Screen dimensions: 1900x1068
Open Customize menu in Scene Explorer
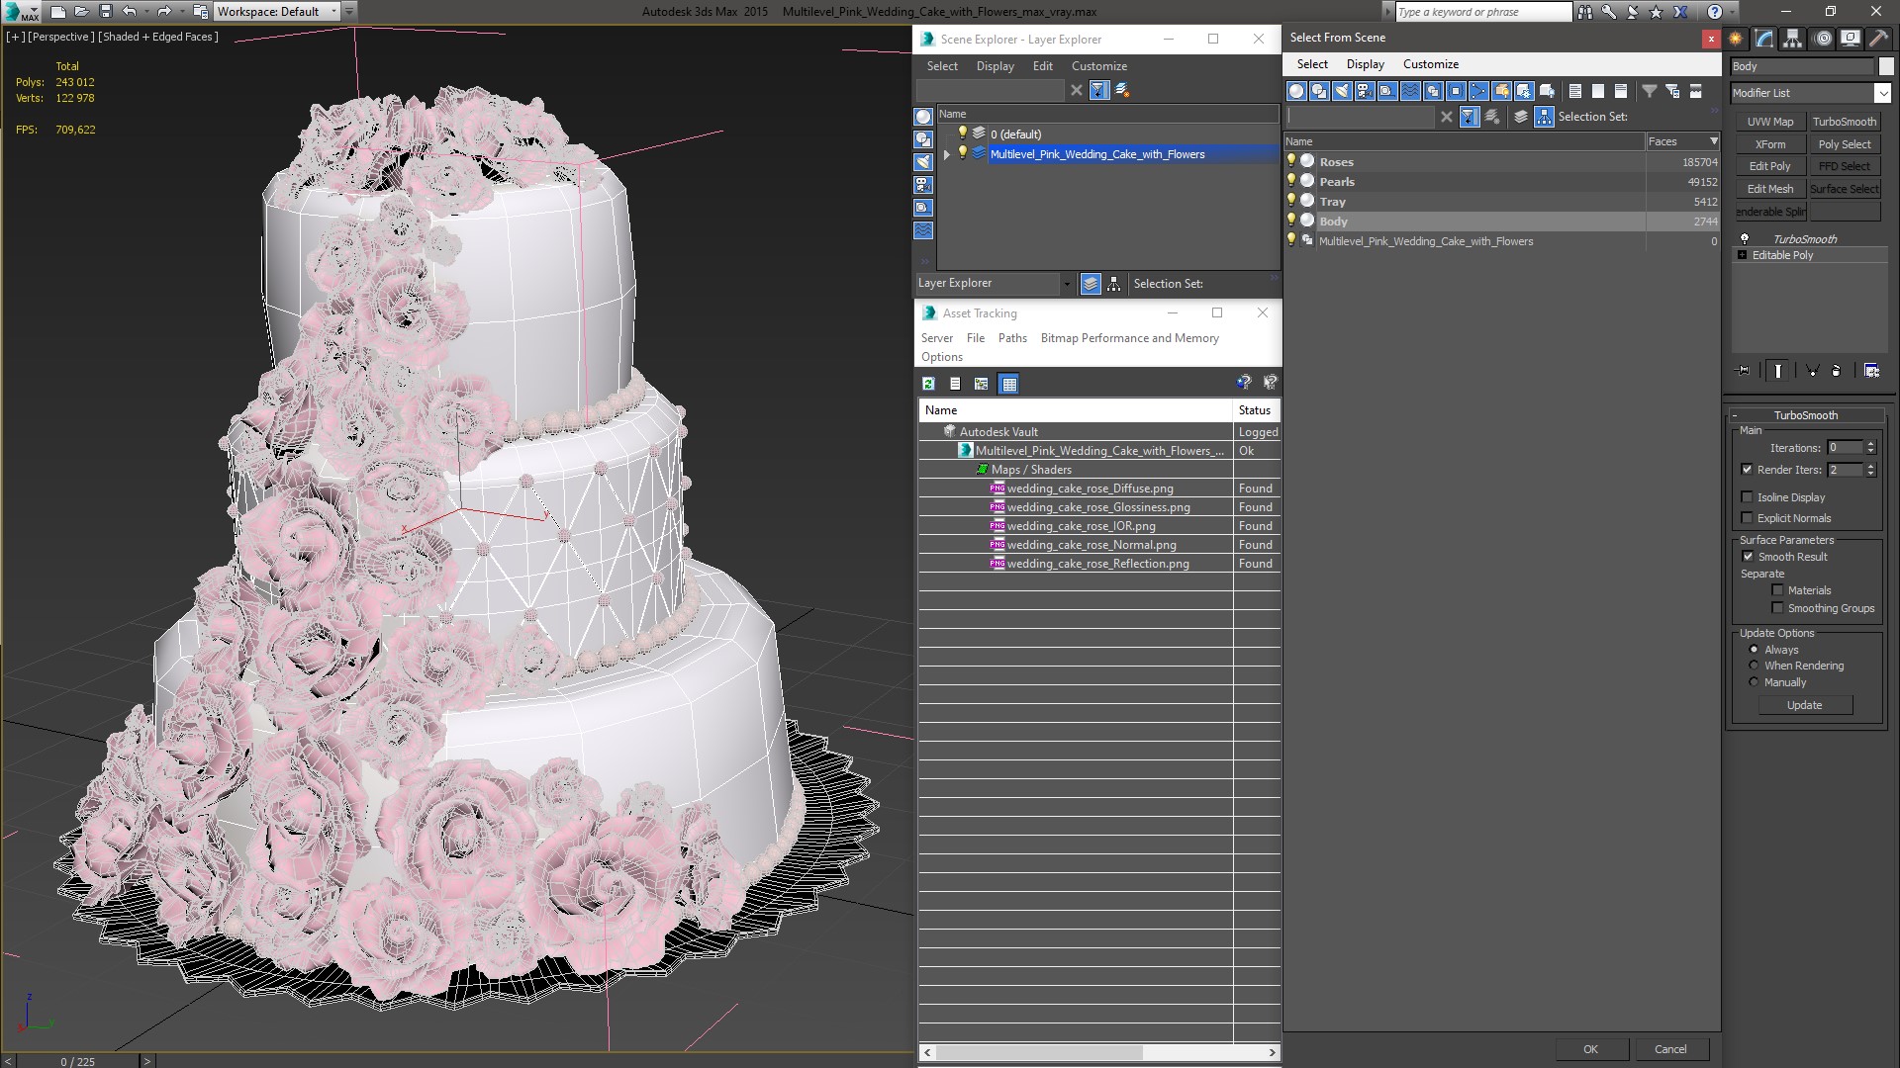click(x=1098, y=66)
